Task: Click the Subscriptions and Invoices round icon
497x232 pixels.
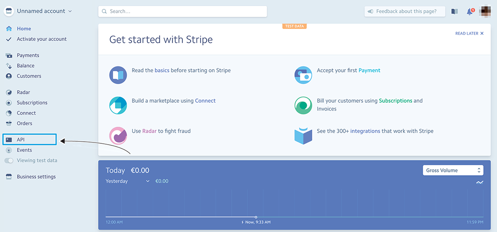Action: pos(303,105)
